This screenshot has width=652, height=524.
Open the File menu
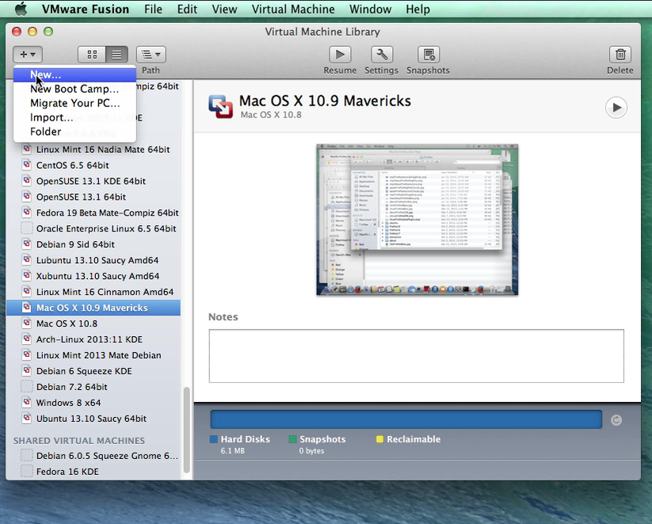click(153, 9)
